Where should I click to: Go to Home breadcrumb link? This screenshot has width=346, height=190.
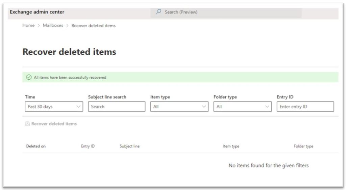point(28,25)
